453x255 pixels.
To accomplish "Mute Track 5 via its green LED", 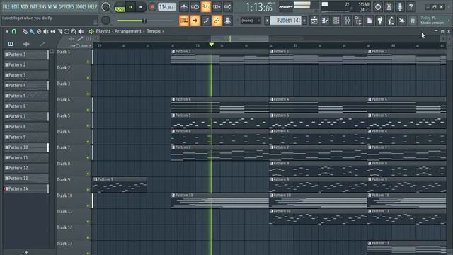I will 88,126.
